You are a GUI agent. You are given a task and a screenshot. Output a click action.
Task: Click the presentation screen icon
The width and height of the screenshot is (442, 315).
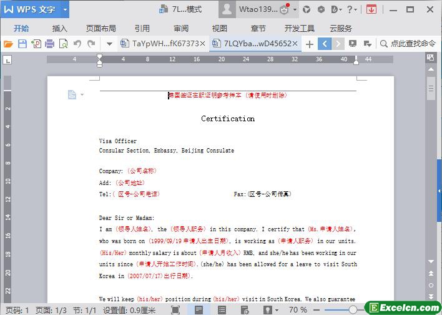[x=352, y=44]
